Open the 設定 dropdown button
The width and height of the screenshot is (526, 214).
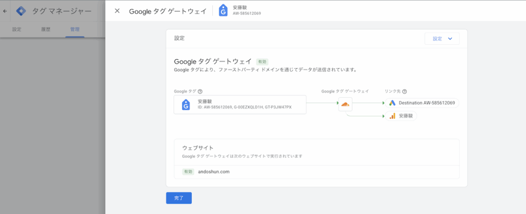coord(442,39)
